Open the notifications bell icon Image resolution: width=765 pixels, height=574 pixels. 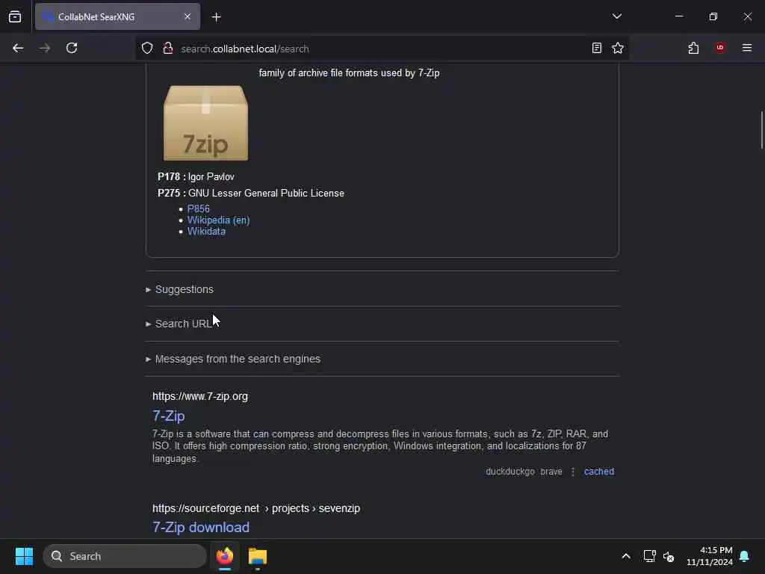(x=744, y=556)
